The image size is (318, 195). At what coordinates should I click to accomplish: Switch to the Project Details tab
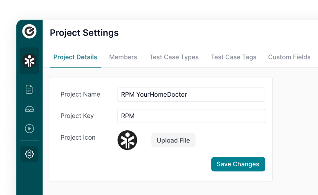click(75, 57)
